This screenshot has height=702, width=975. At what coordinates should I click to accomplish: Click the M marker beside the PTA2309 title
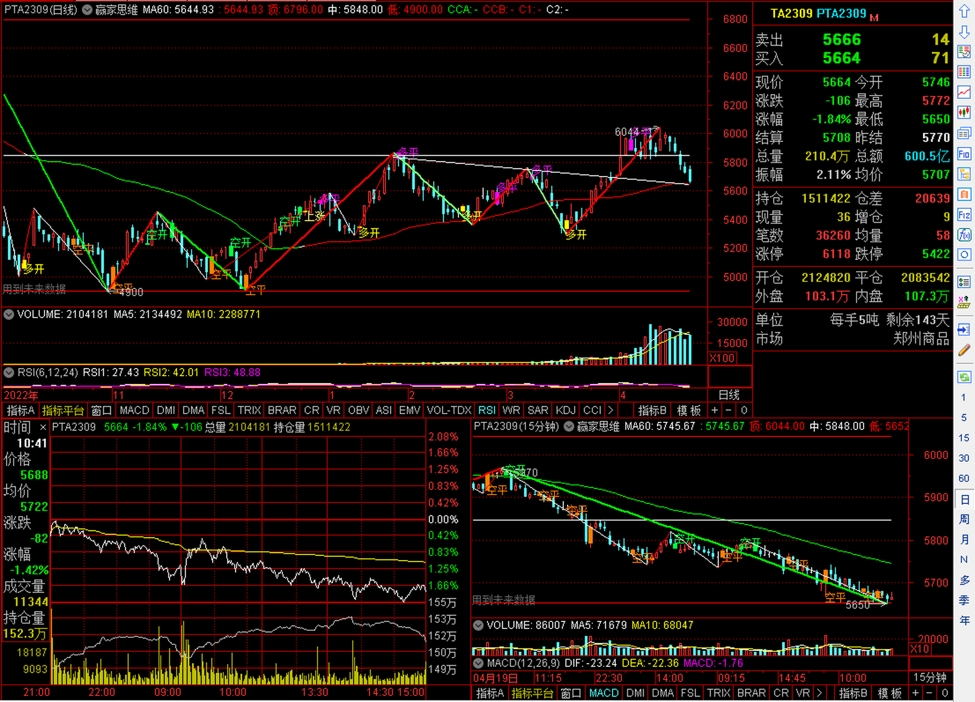874,18
